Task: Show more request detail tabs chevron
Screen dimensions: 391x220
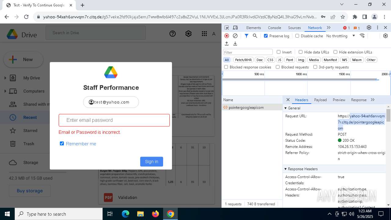Action: [373, 100]
